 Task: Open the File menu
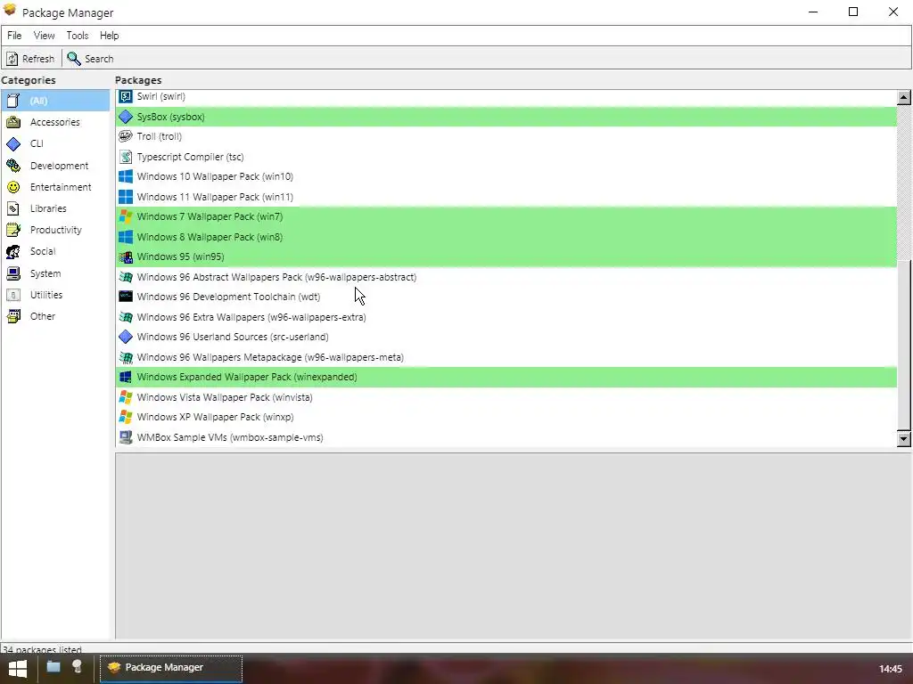(14, 36)
